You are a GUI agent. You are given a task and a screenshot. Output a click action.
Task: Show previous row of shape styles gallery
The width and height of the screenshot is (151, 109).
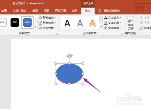click(x=36, y=18)
